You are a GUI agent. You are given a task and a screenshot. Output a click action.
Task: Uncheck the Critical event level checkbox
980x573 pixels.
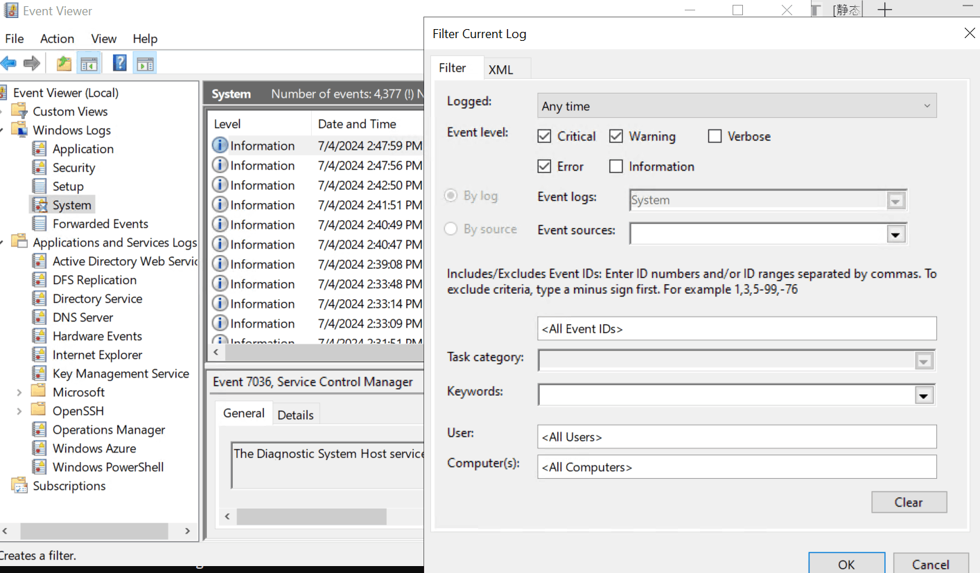pos(545,136)
